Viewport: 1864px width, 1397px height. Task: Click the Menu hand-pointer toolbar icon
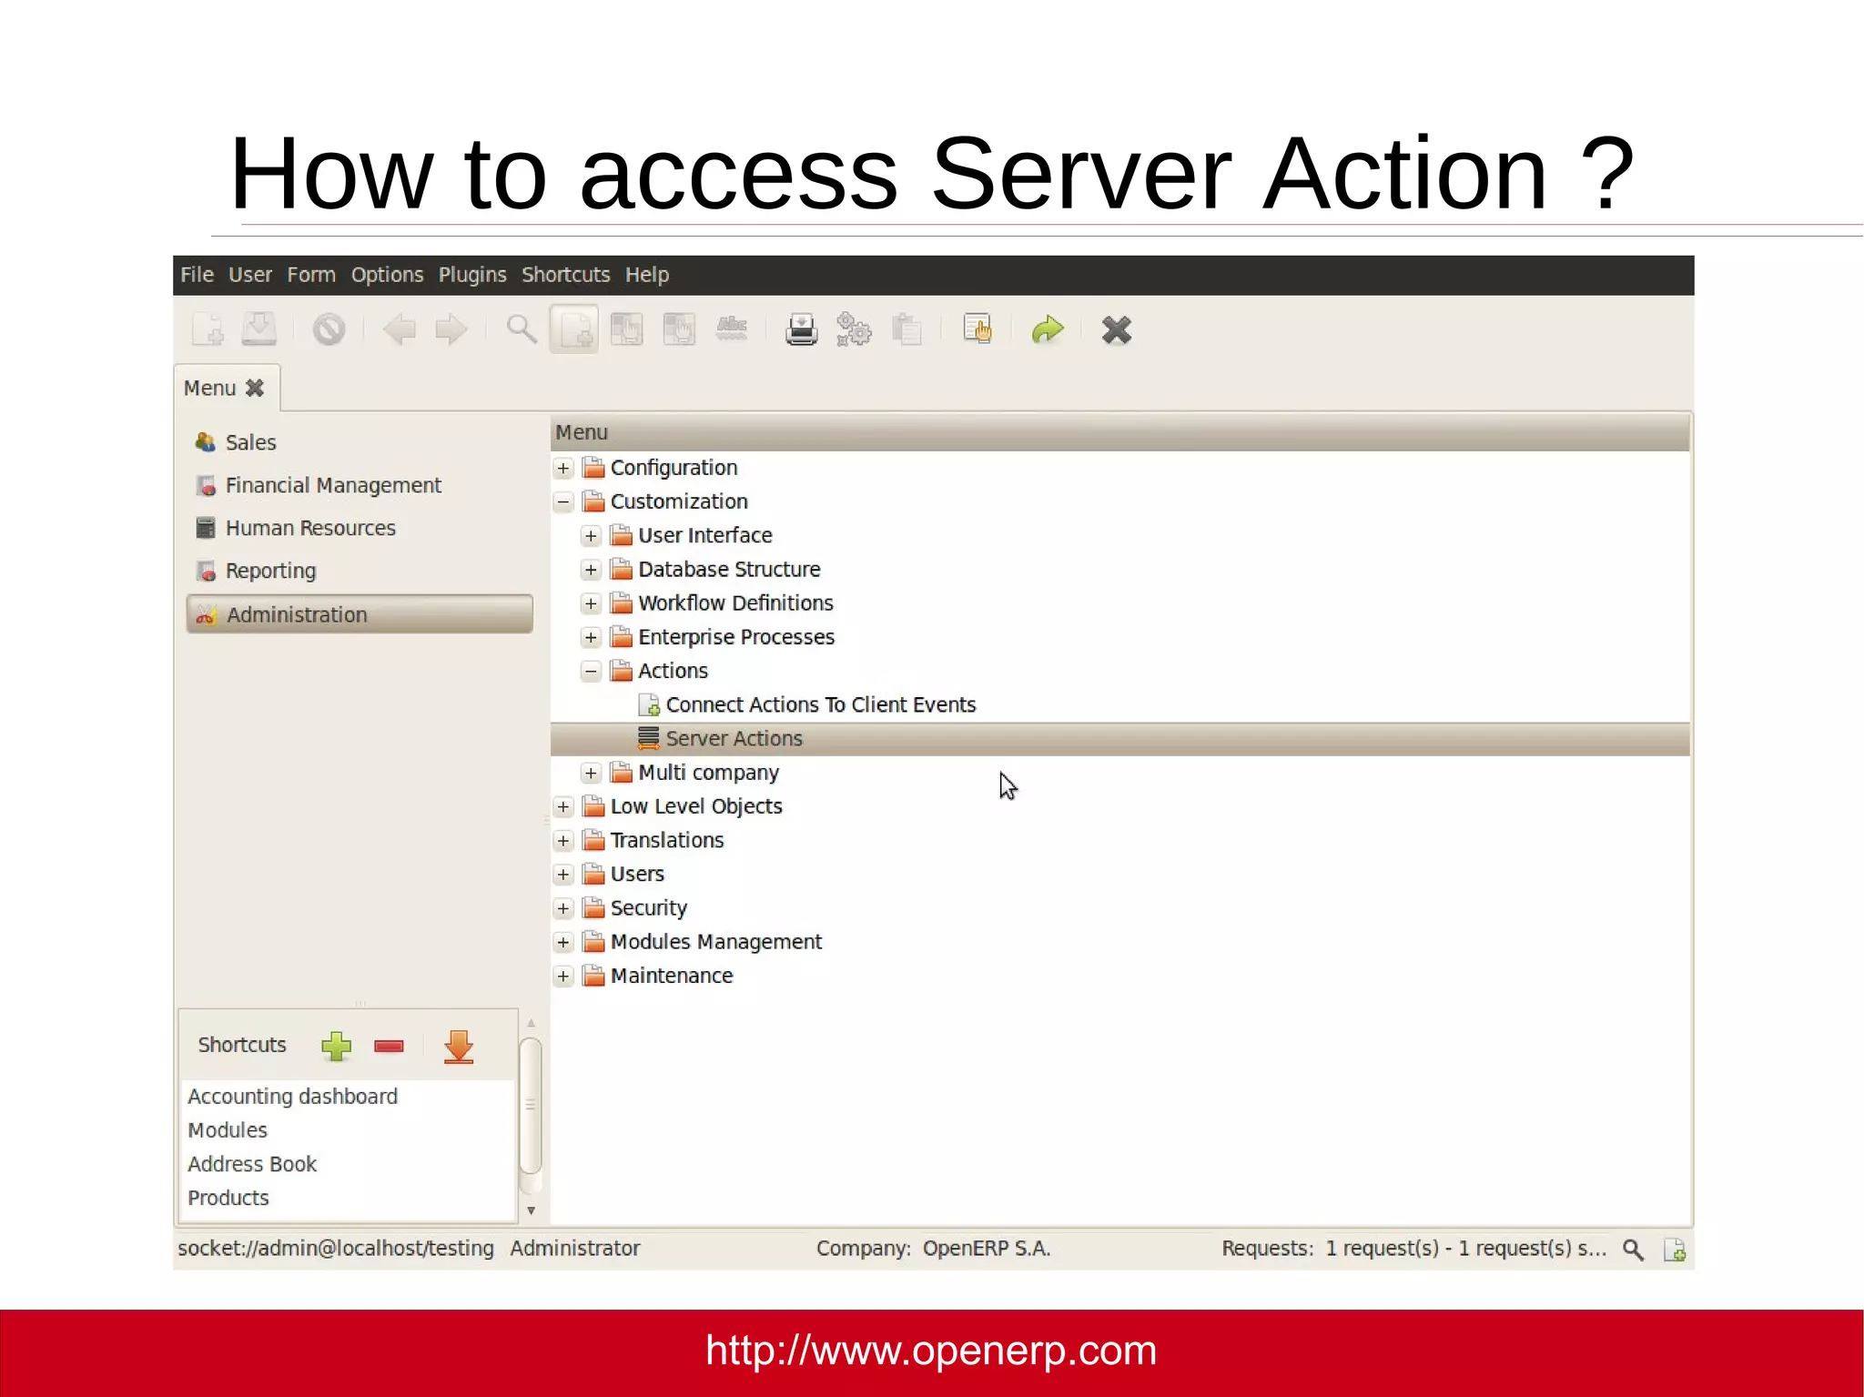pos(978,329)
